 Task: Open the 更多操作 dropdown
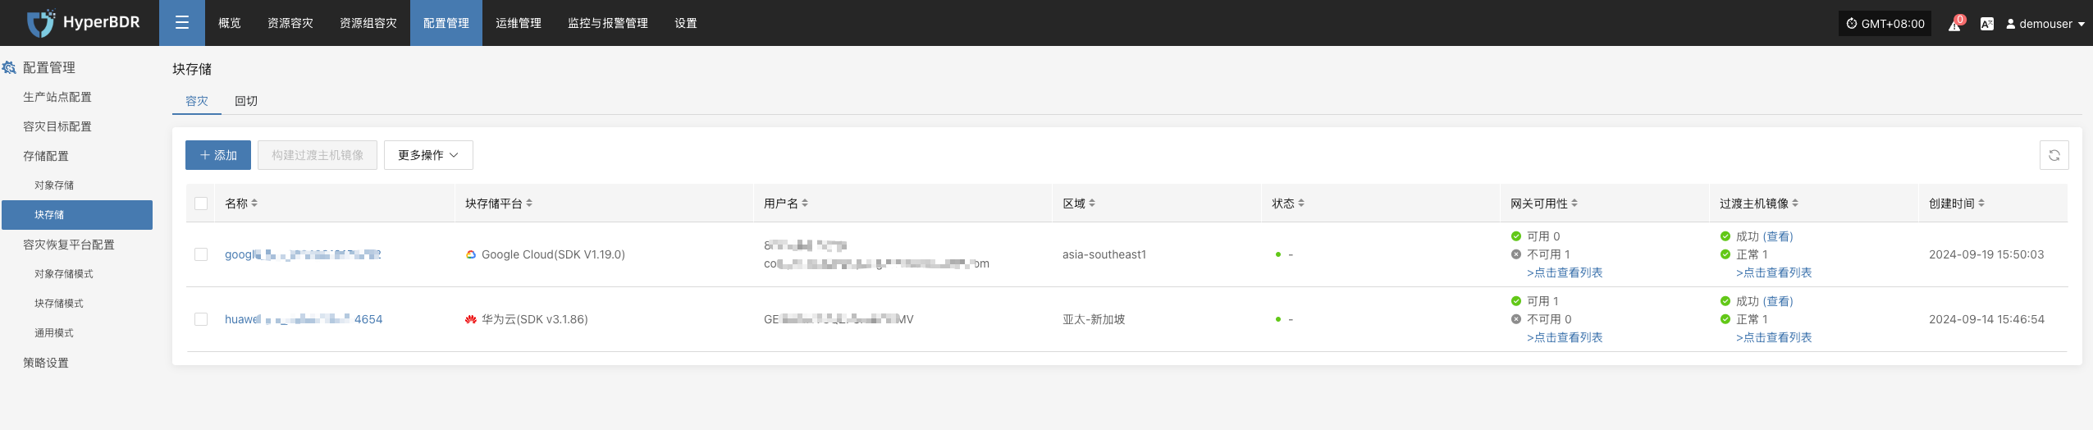[428, 155]
